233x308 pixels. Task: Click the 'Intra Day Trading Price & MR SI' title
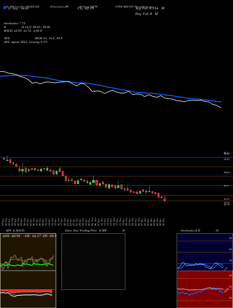[95, 231]
